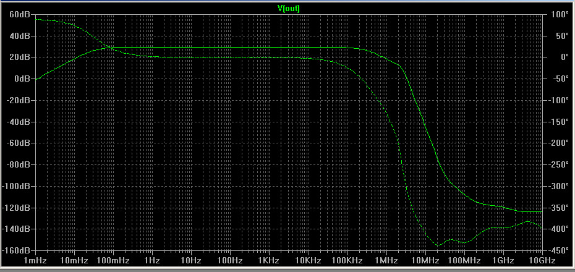Click the -200° phase axis label

[558, 143]
